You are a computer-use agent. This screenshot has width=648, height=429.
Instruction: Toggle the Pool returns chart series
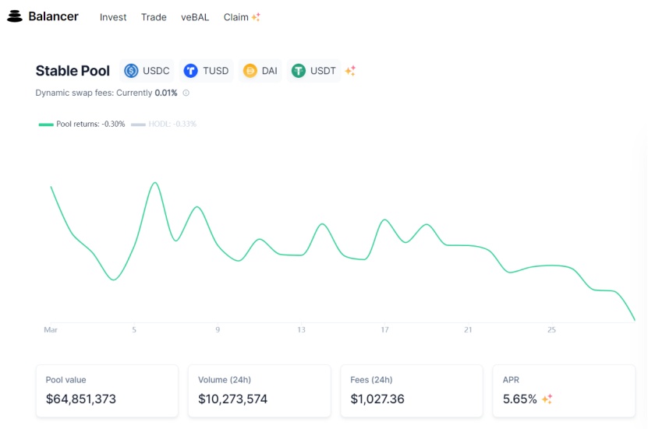(x=82, y=124)
